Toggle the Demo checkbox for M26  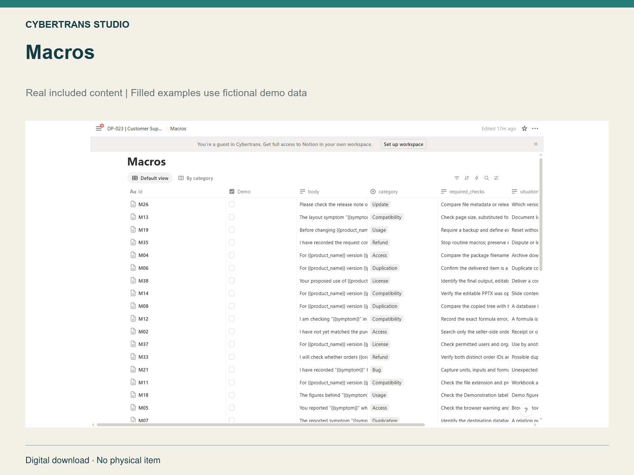[x=232, y=204]
